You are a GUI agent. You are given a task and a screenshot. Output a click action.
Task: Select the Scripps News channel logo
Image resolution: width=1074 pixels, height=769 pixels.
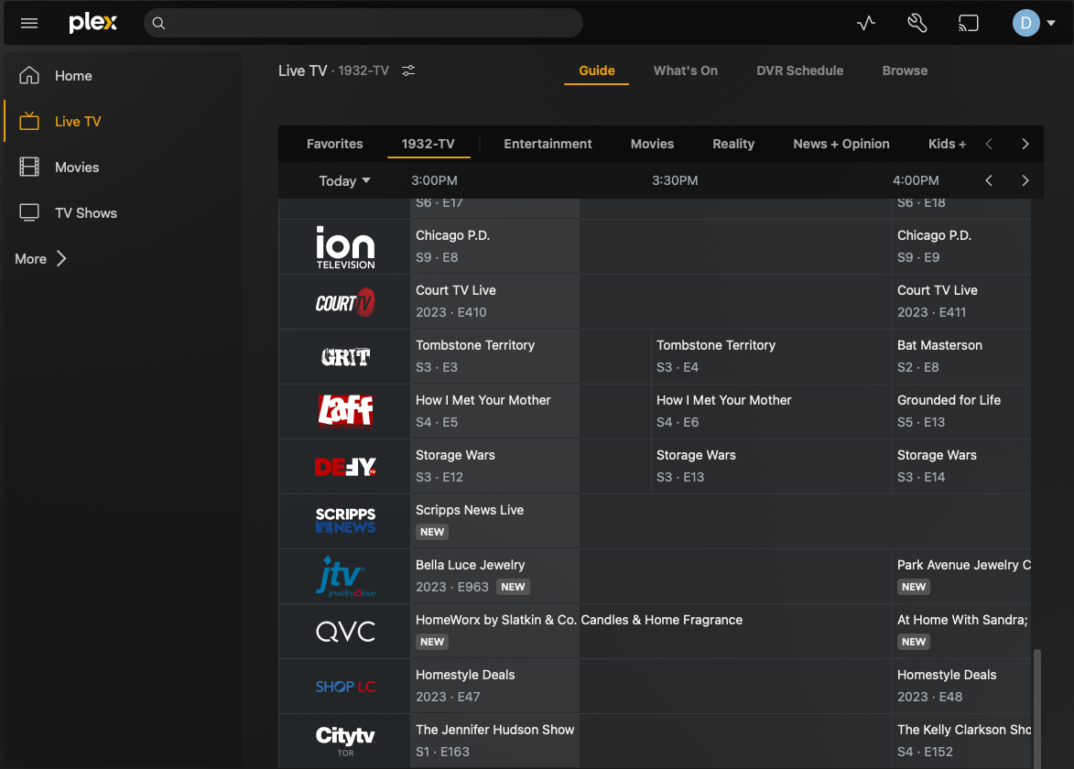(x=345, y=520)
